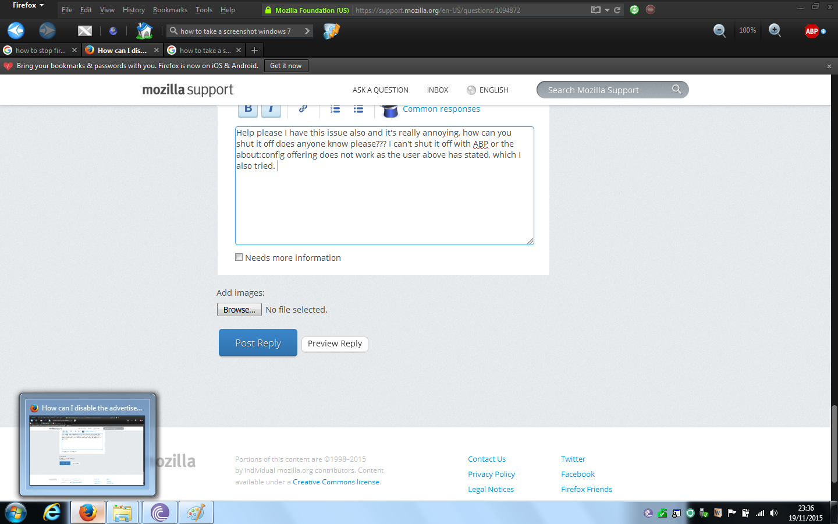Click inside the reply text area

point(385,186)
